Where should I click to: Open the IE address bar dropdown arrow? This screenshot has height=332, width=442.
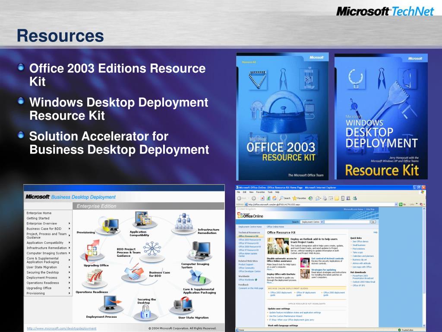coord(396,204)
